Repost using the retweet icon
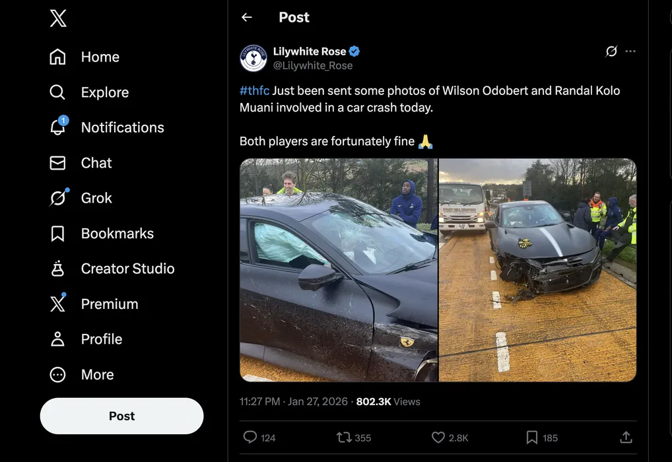The height and width of the screenshot is (462, 672). tap(344, 437)
